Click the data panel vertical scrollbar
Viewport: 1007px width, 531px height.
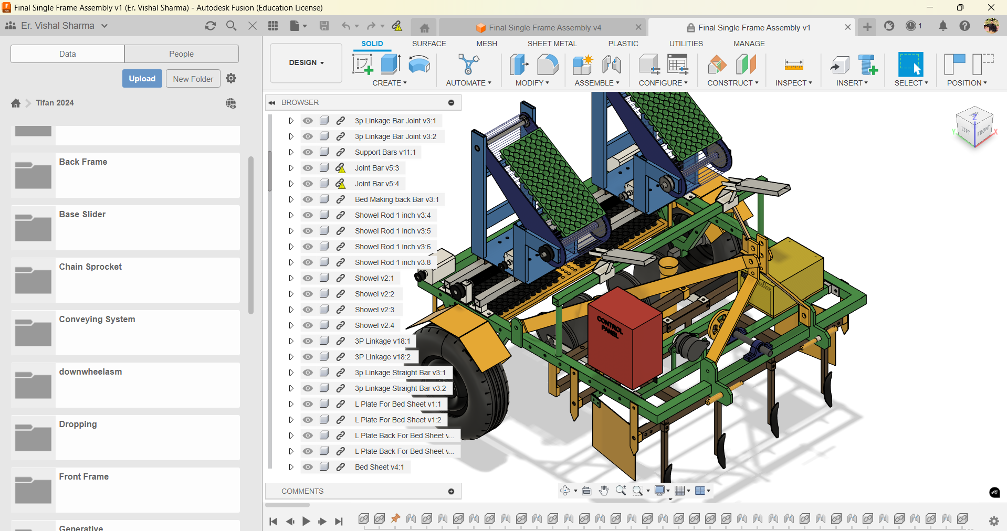(251, 235)
